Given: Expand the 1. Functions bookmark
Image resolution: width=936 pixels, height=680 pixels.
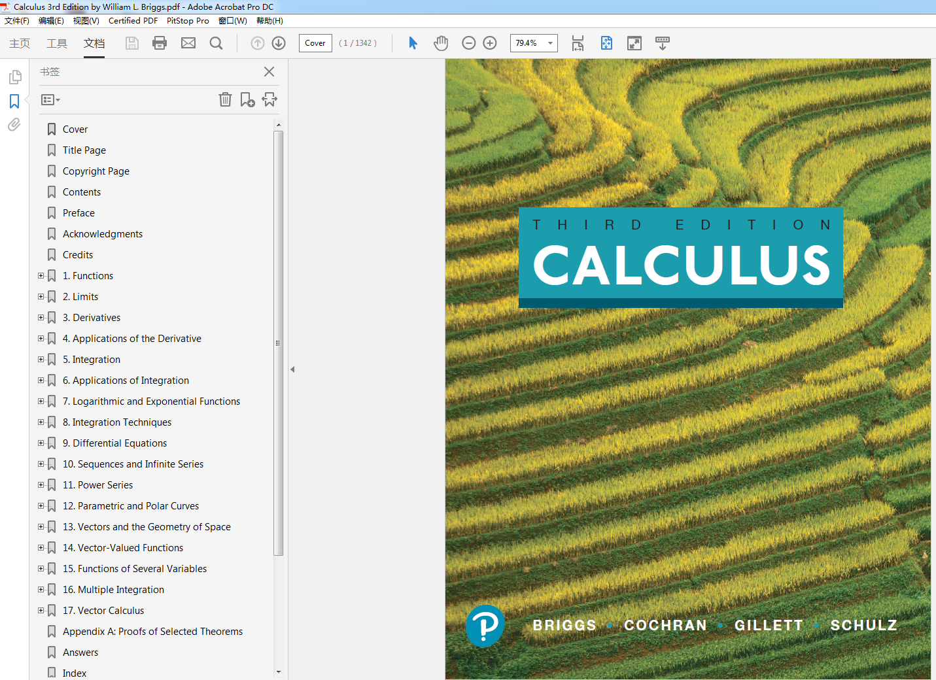Looking at the screenshot, I should pos(41,276).
